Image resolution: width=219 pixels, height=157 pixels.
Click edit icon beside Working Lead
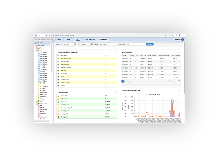click(58, 62)
